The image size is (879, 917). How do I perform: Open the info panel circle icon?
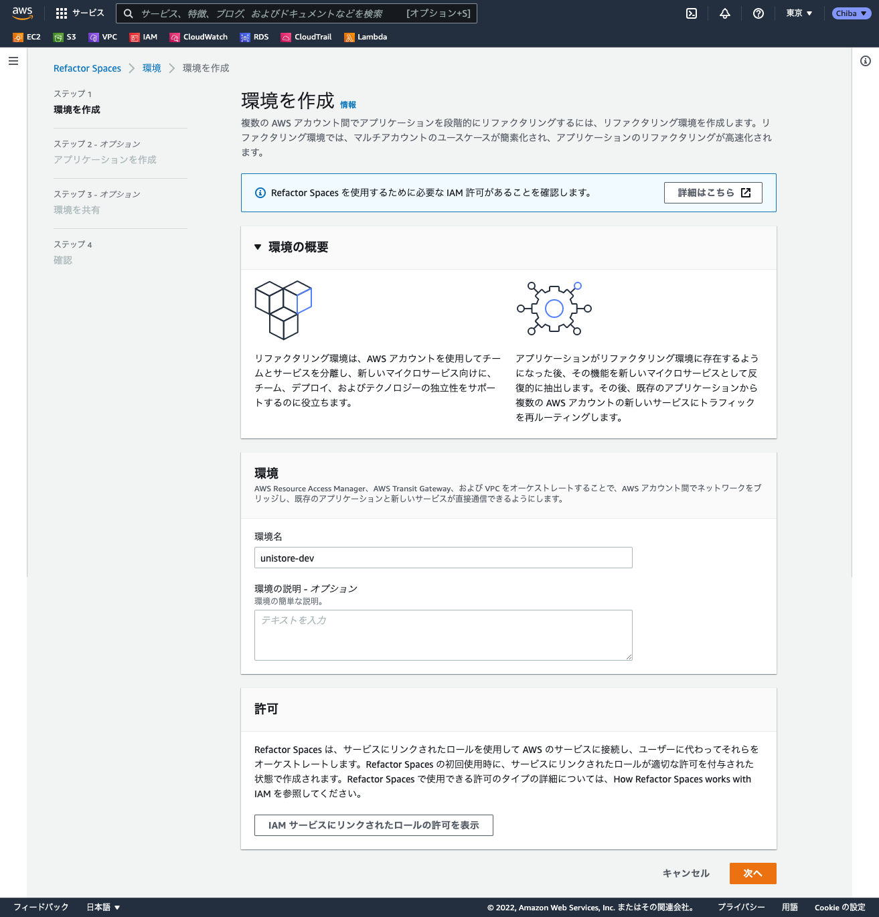click(866, 61)
